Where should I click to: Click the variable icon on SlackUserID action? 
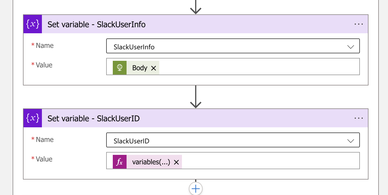33,118
